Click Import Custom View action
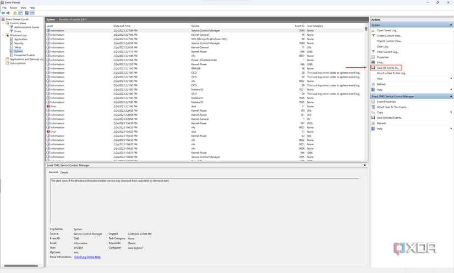The image size is (454, 273). [x=389, y=41]
